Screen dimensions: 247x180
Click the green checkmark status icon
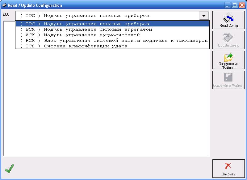10,169
